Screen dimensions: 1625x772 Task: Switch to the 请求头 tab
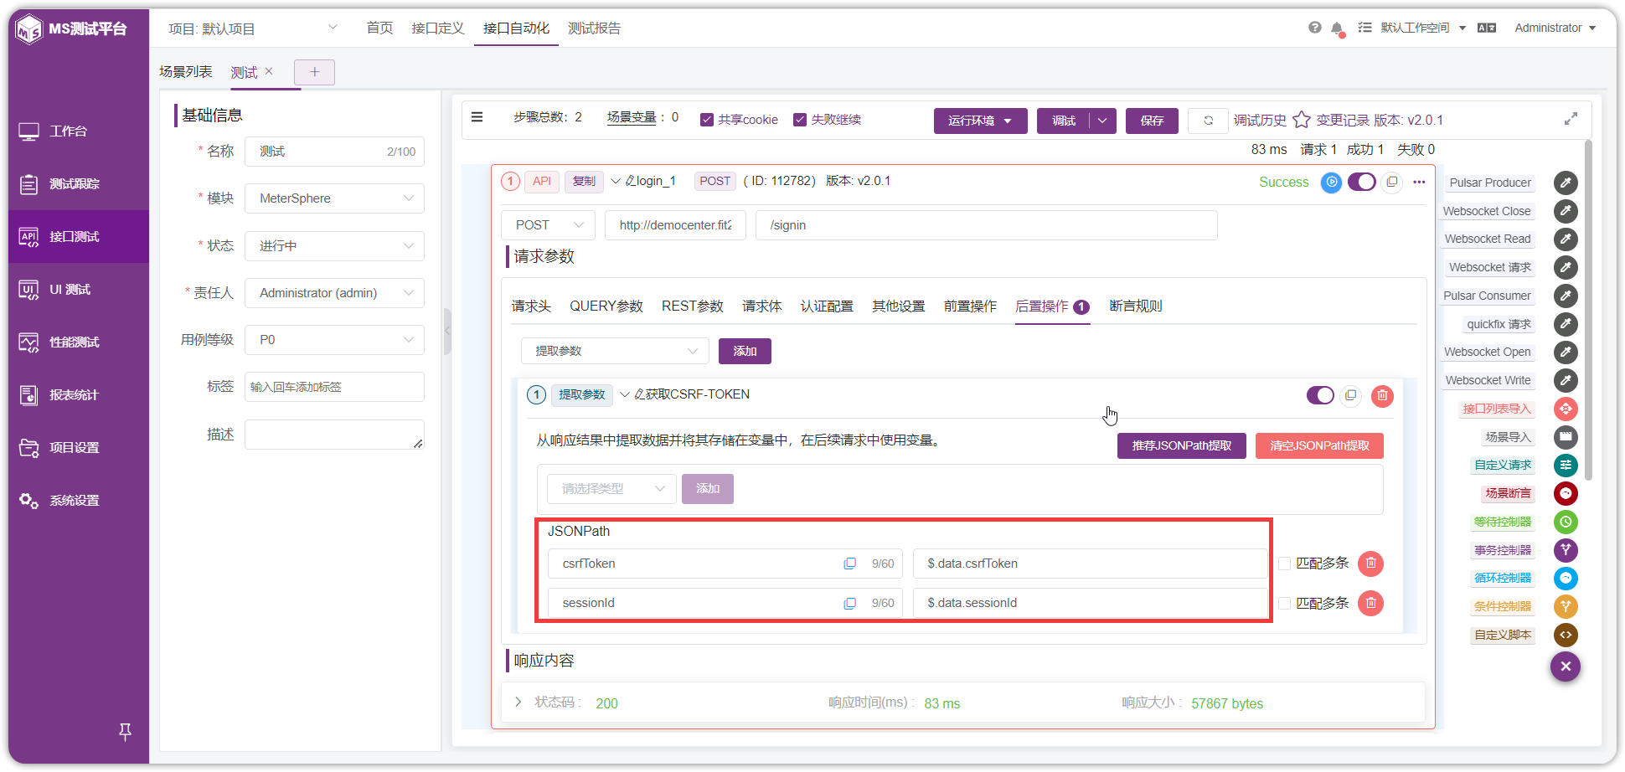point(531,306)
